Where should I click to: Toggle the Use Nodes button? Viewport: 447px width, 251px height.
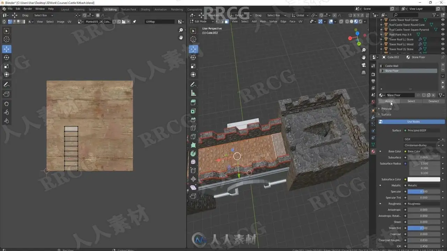click(411, 122)
